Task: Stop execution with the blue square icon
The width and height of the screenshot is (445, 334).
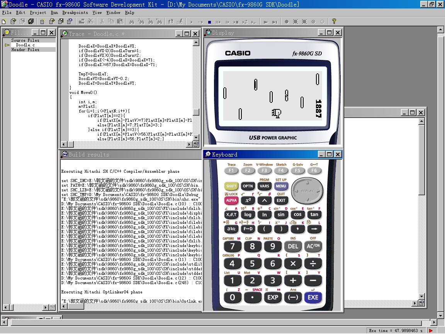Action: coord(209,22)
